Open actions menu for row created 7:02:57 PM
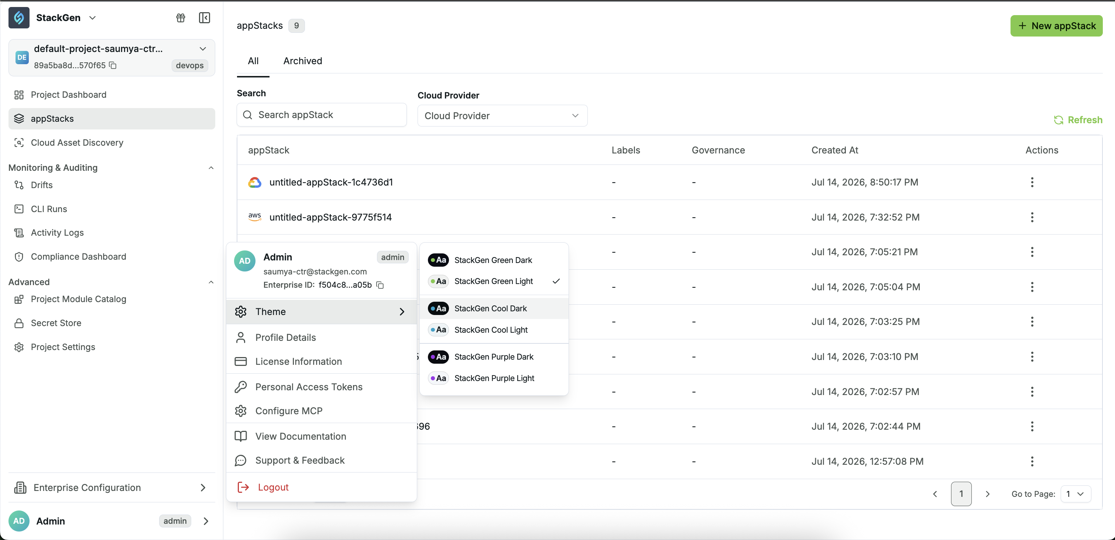The width and height of the screenshot is (1115, 540). tap(1032, 392)
